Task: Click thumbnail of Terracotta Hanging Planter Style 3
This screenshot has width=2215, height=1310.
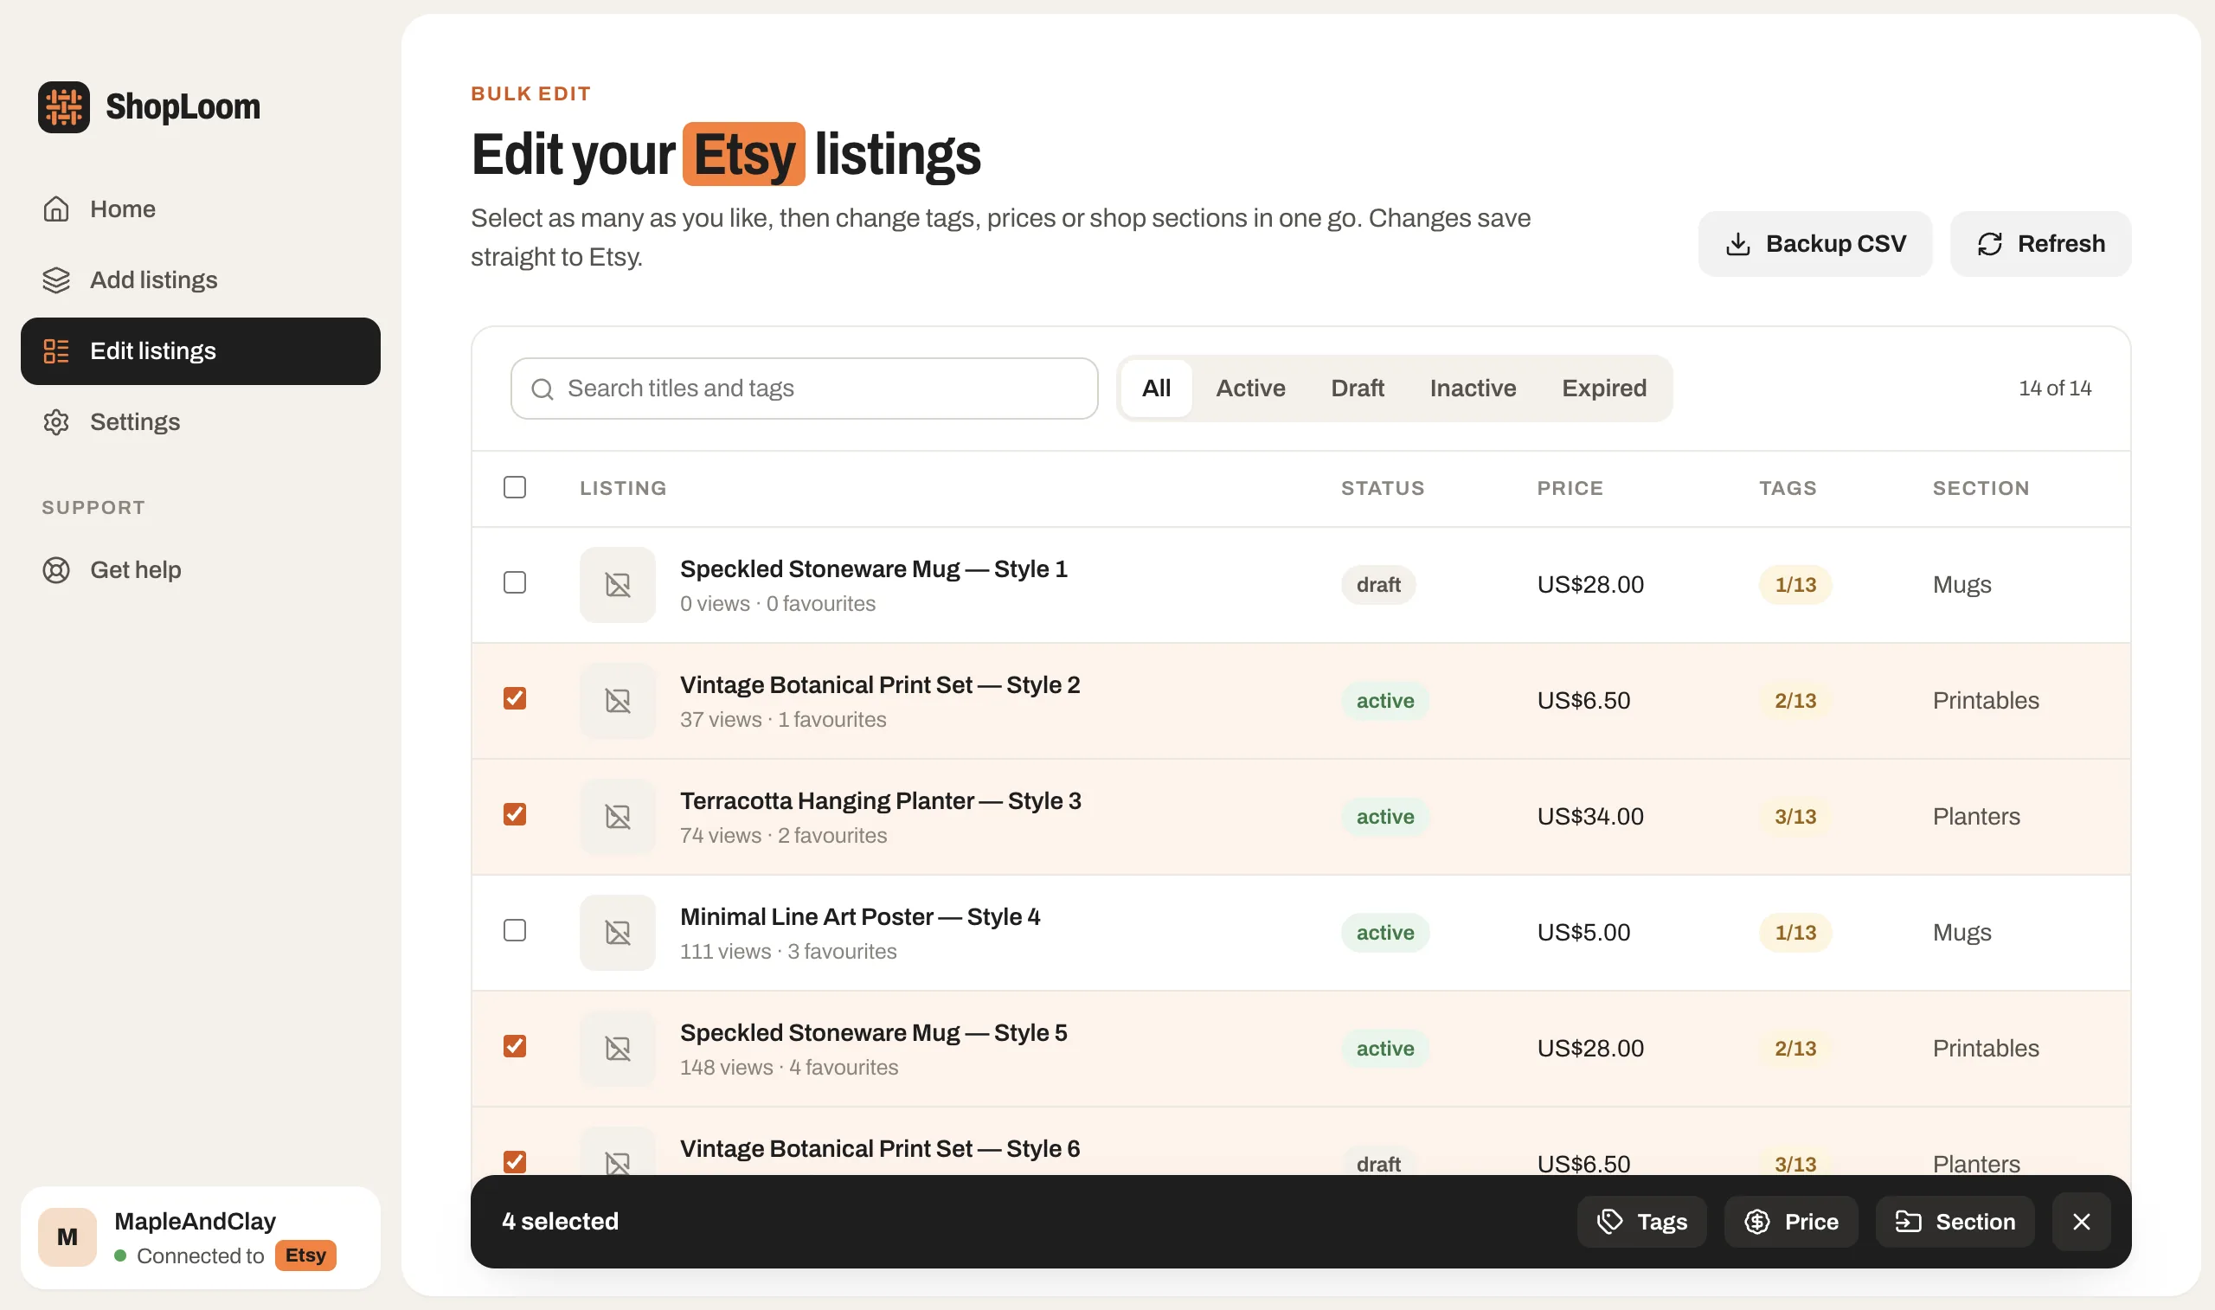Action: pyautogui.click(x=618, y=817)
